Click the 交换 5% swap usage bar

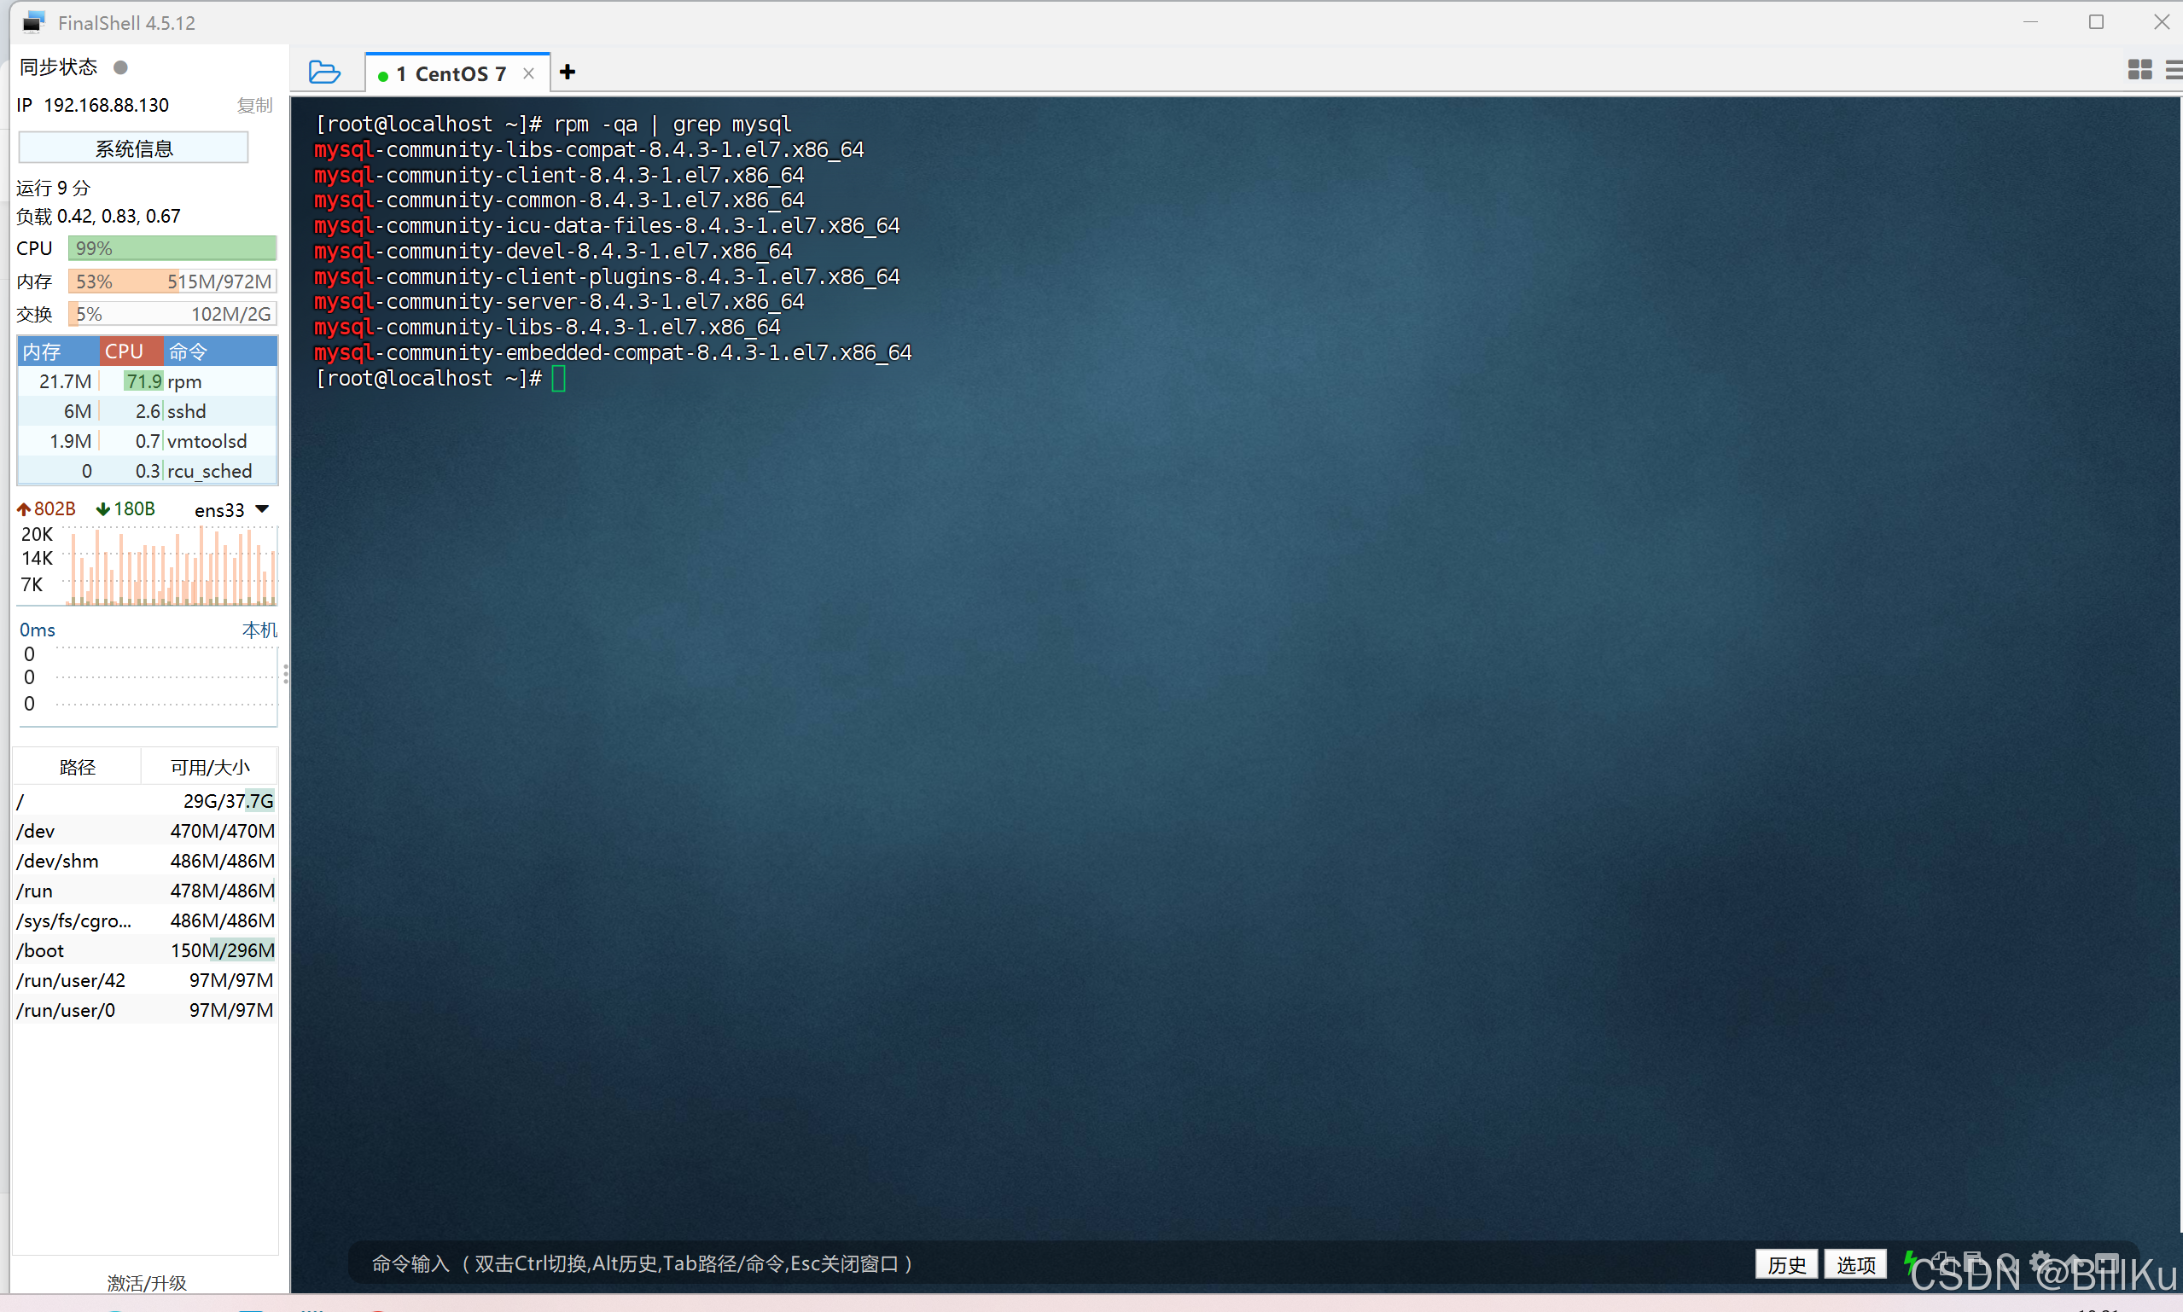click(172, 314)
